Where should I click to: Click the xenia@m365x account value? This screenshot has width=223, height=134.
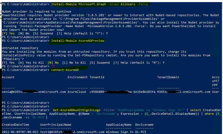click(x=34, y=92)
